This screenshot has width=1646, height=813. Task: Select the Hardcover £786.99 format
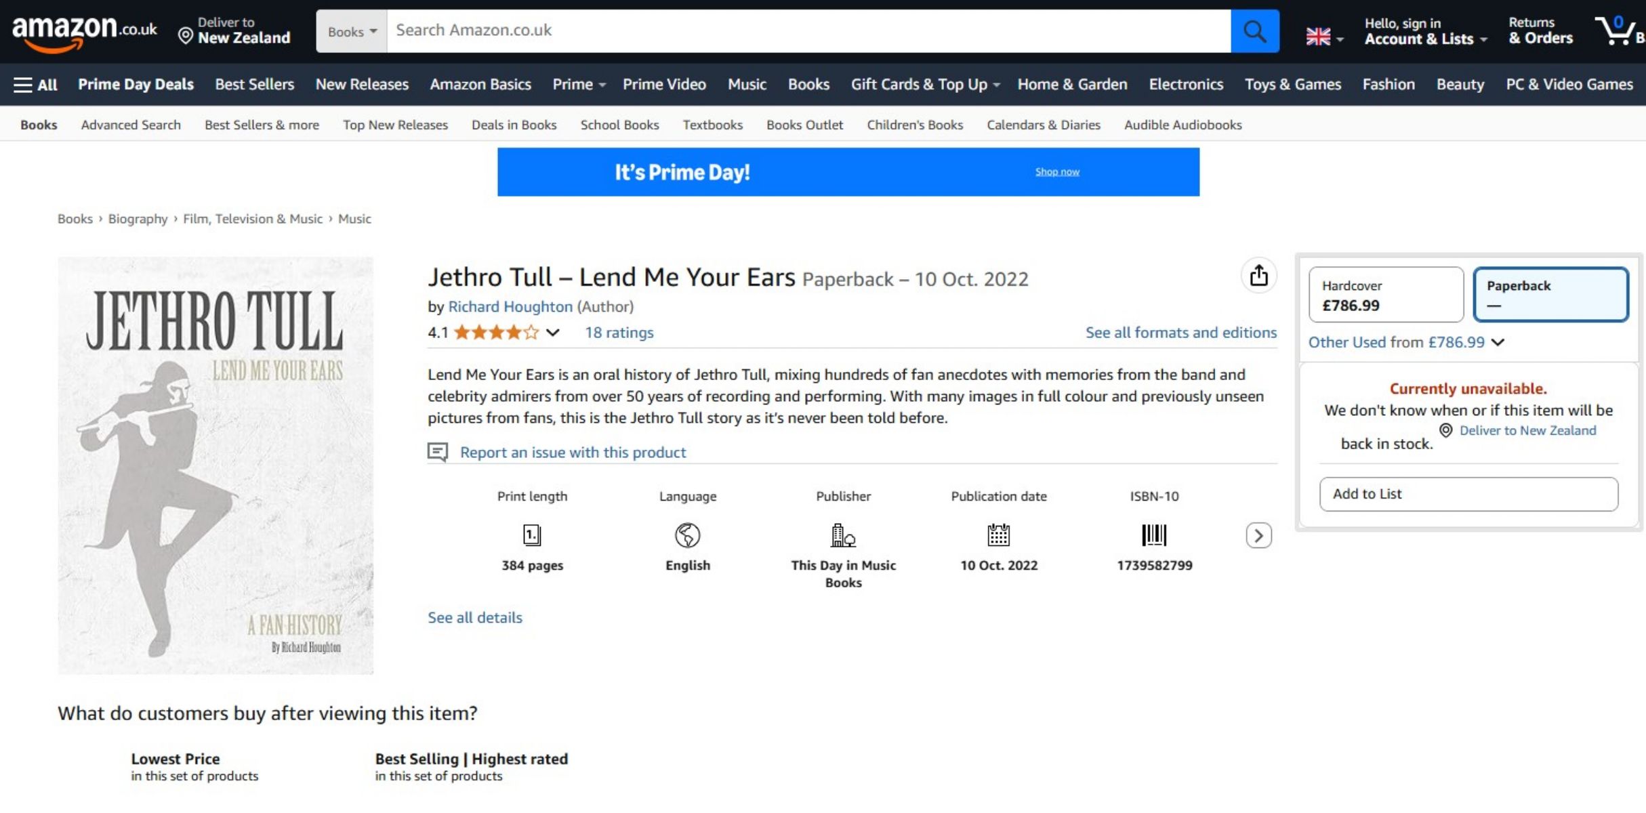(x=1386, y=295)
